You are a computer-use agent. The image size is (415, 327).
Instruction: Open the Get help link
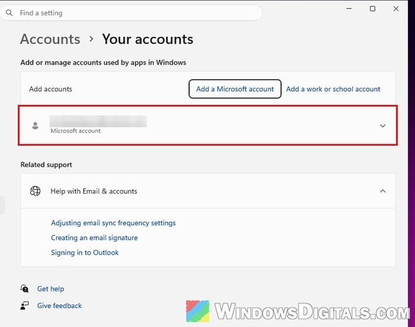[x=50, y=288]
